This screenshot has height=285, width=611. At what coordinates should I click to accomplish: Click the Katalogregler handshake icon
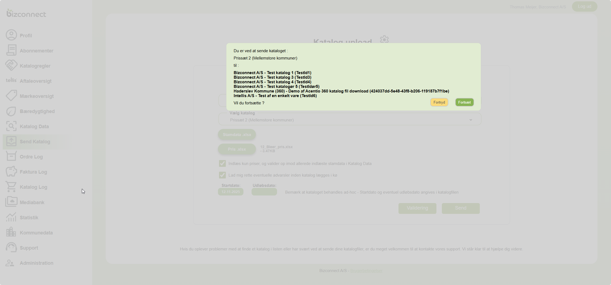coord(11,65)
